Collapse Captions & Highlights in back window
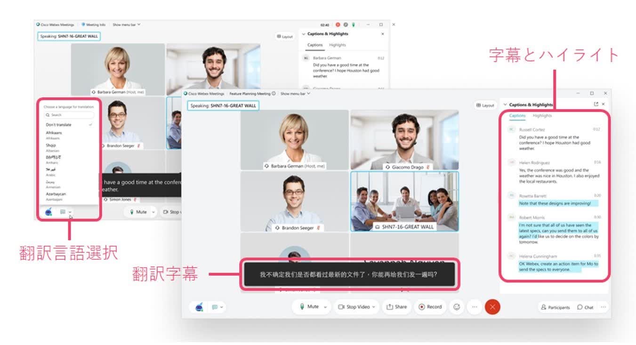The width and height of the screenshot is (636, 345). [x=304, y=34]
